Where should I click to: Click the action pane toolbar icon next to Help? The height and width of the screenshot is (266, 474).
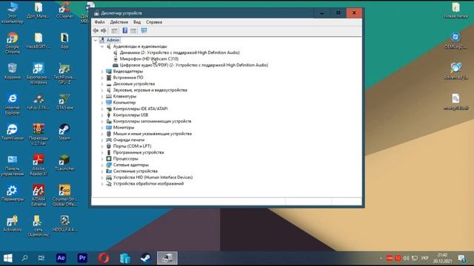click(133, 30)
